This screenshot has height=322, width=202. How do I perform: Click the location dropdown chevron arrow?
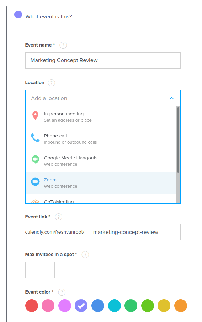click(x=172, y=98)
